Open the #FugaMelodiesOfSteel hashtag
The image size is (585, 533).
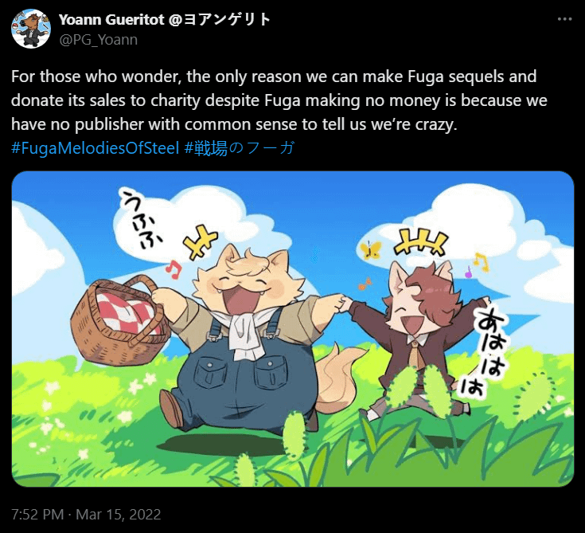[96, 148]
